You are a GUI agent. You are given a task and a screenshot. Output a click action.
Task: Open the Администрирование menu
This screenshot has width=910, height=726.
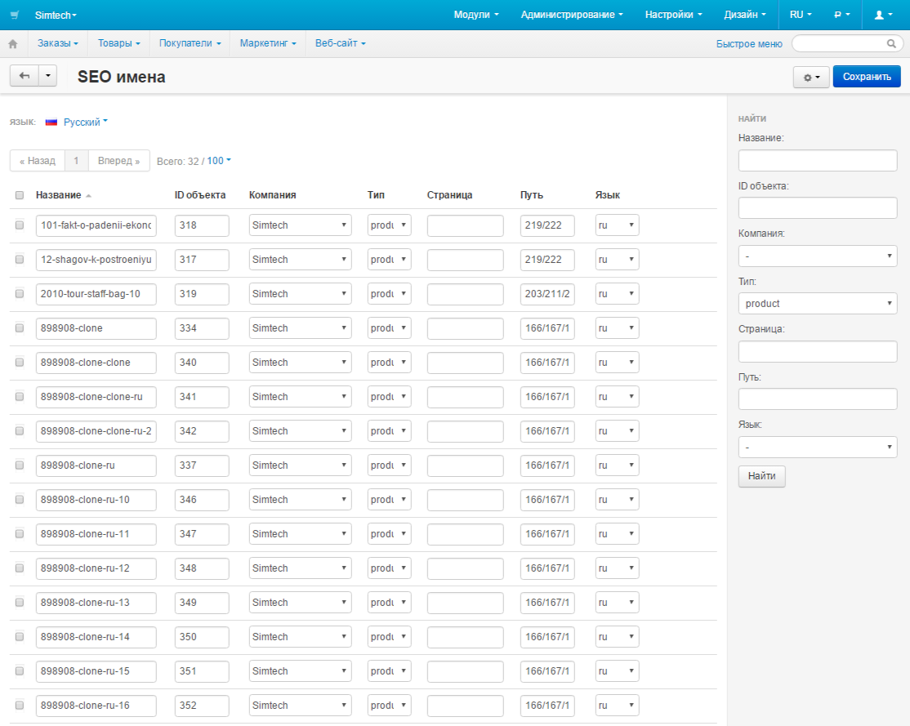pos(572,15)
